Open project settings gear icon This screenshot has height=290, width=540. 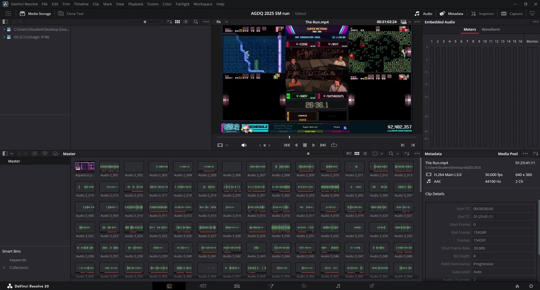point(531,286)
